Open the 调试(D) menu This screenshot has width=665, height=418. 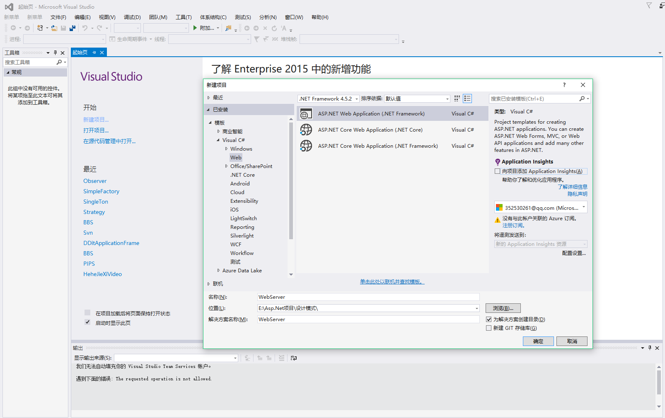(132, 17)
